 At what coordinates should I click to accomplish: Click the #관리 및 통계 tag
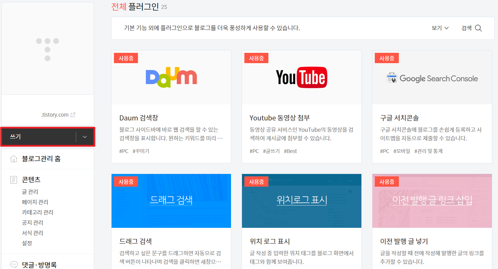429,151
